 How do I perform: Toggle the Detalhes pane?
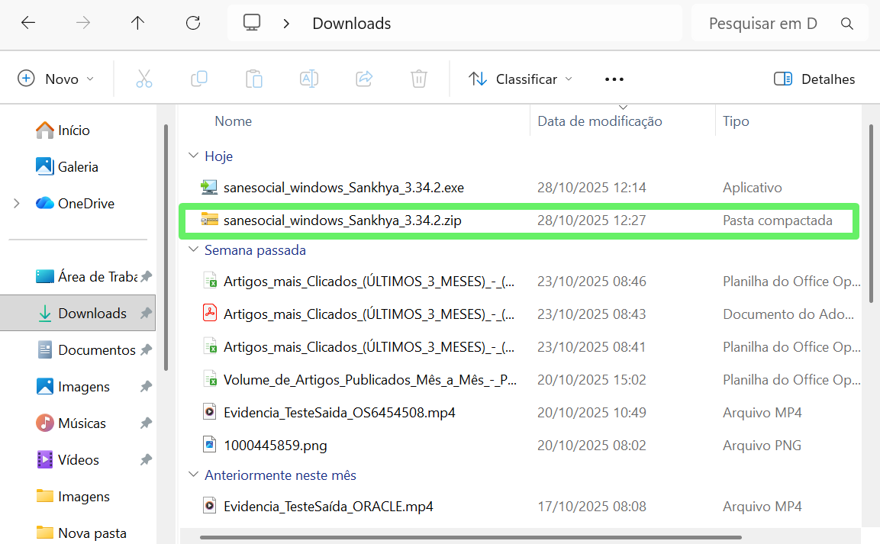tap(814, 79)
